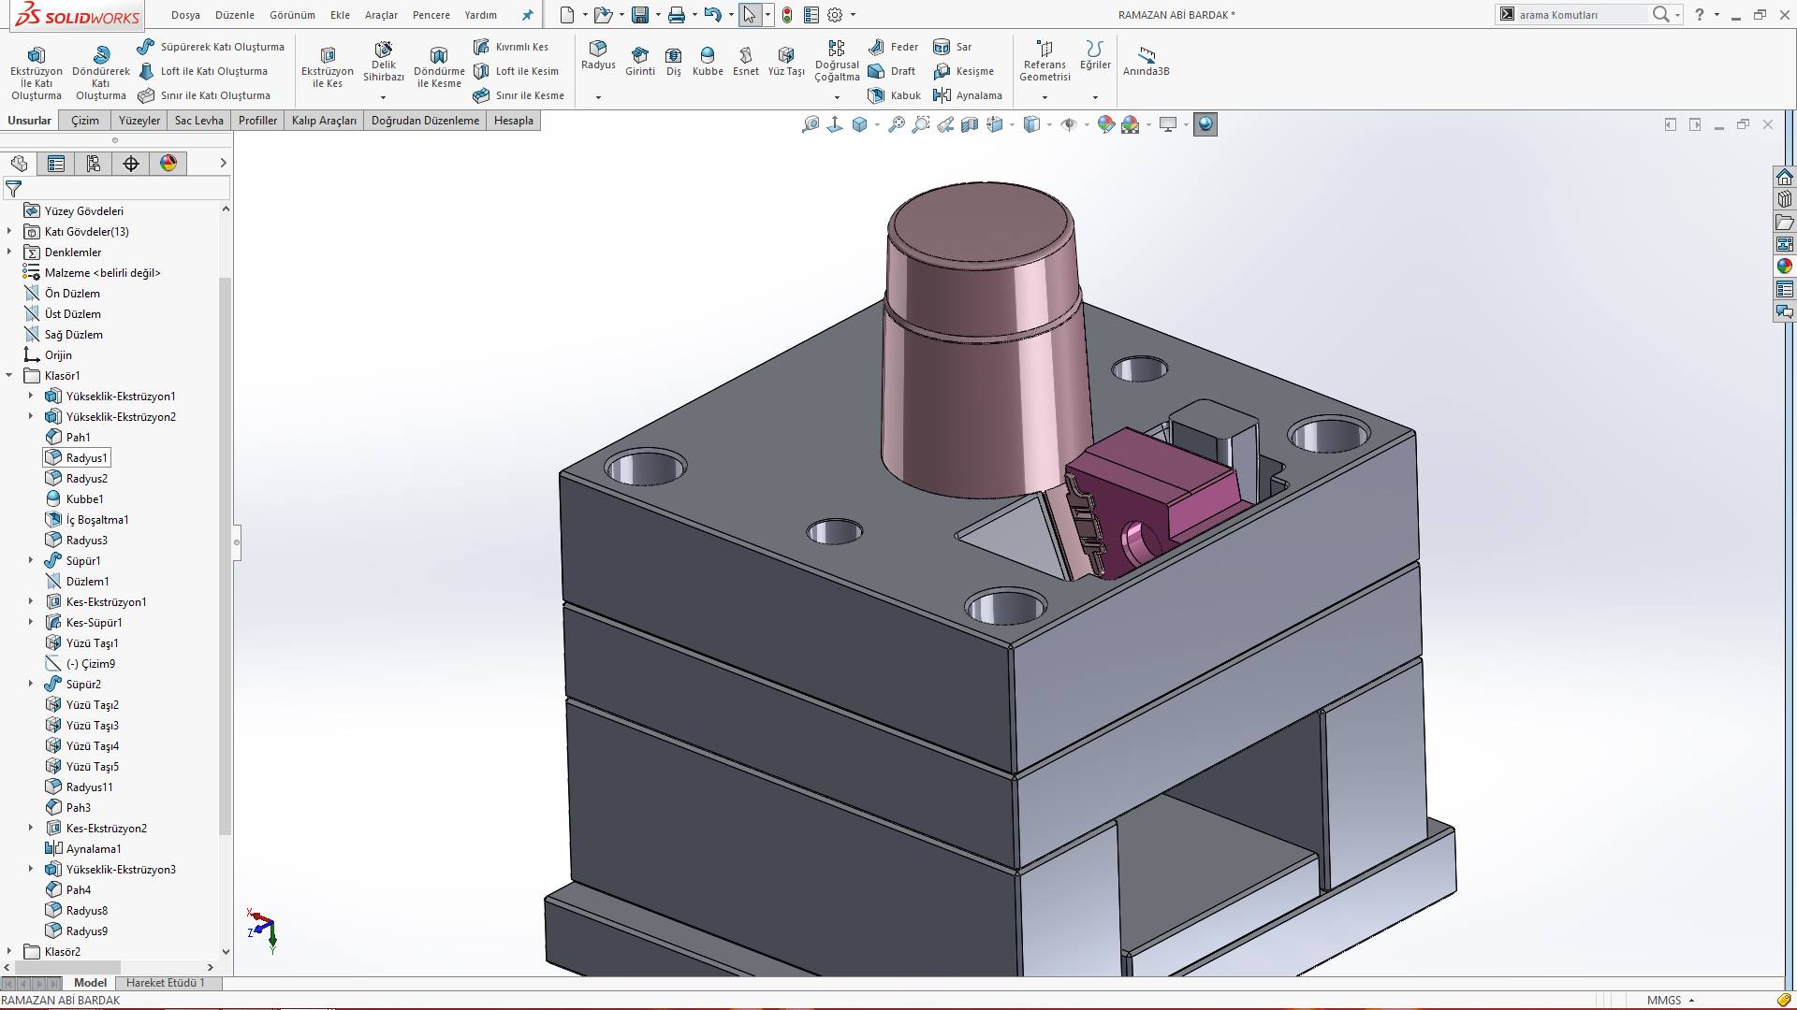Toggle the pin for the menu bar
This screenshot has height=1010, width=1797.
pos(527,15)
